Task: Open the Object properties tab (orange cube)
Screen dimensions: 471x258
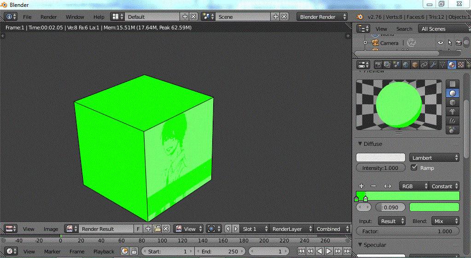Action: coord(415,65)
